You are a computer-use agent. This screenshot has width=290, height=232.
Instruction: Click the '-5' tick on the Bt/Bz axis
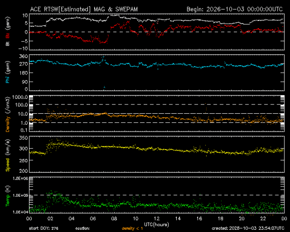24,41
